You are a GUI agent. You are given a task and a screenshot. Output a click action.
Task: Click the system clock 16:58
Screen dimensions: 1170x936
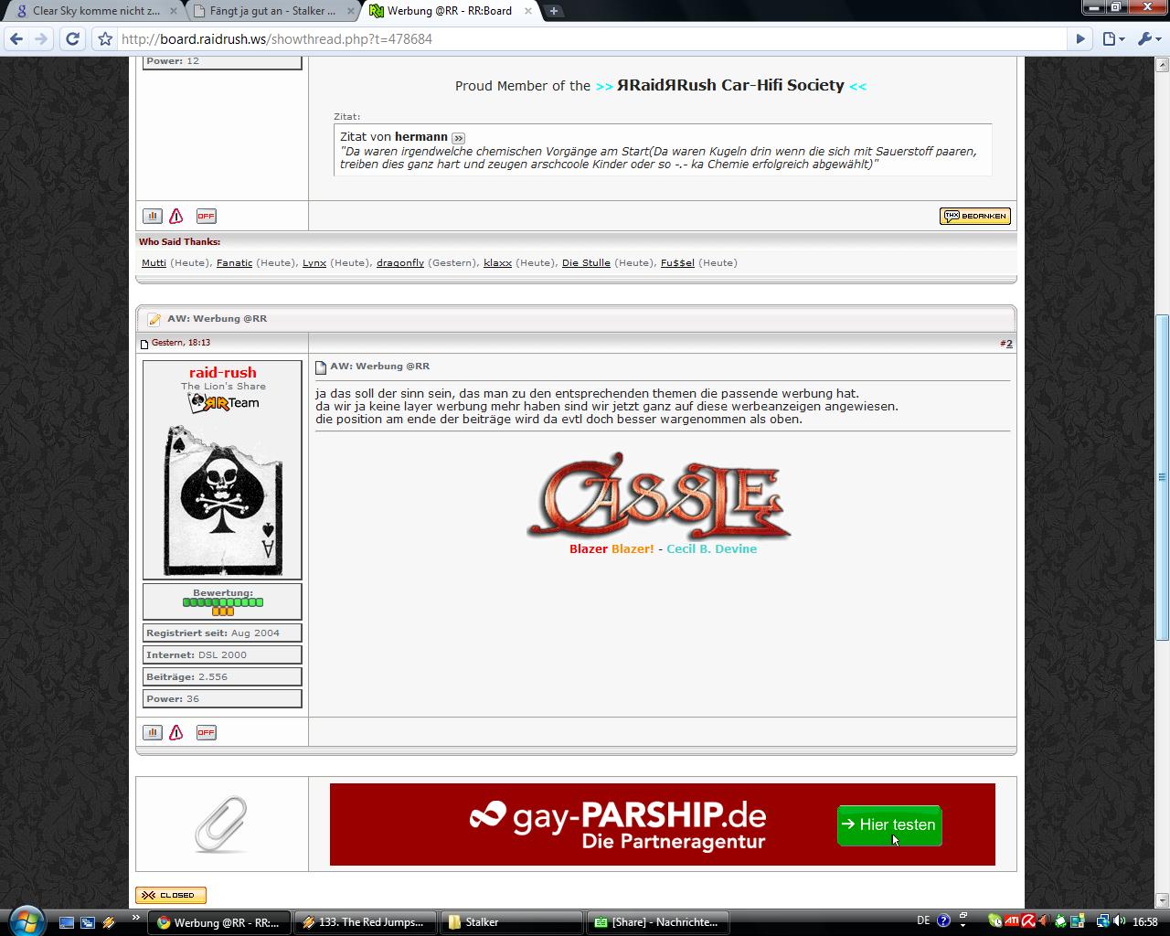pos(1145,921)
